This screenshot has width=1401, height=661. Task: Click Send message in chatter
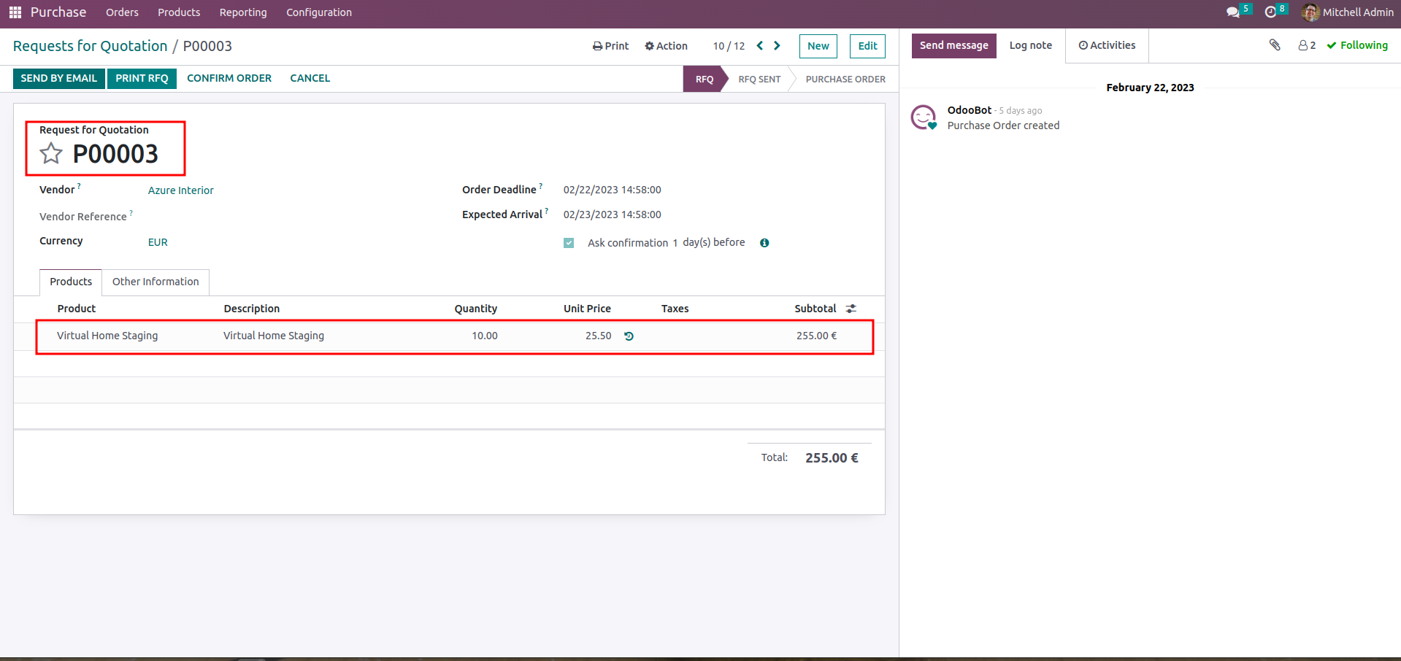[953, 45]
